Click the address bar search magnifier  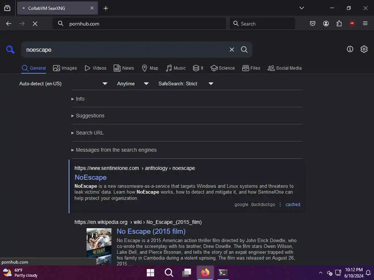point(60,23)
